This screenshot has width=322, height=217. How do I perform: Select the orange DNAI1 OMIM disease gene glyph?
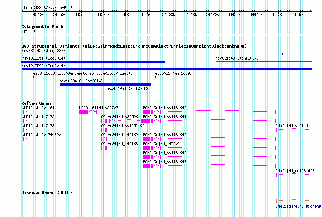tap(294, 201)
